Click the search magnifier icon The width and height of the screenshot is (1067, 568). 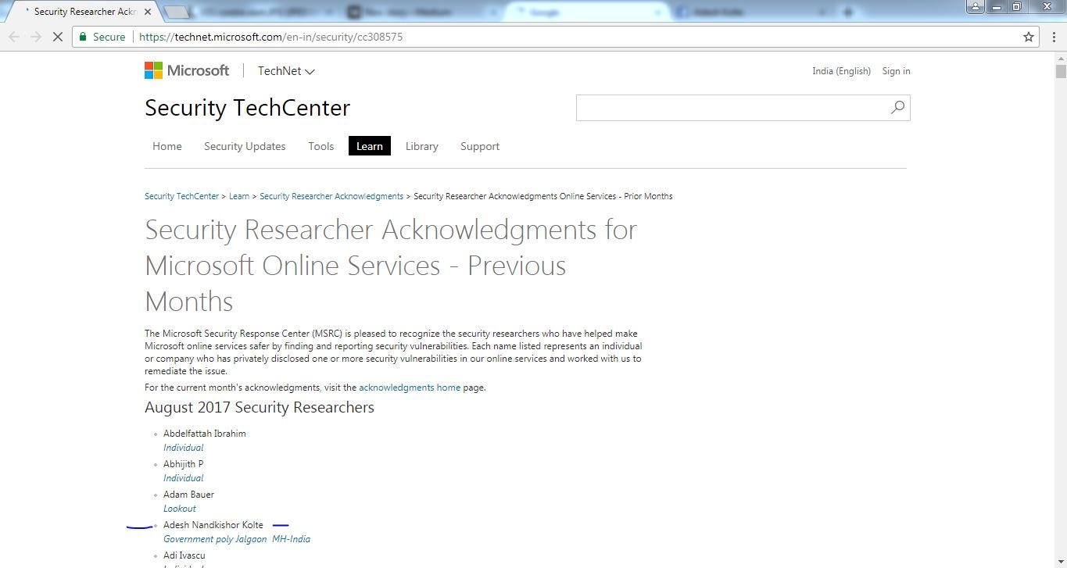point(897,107)
